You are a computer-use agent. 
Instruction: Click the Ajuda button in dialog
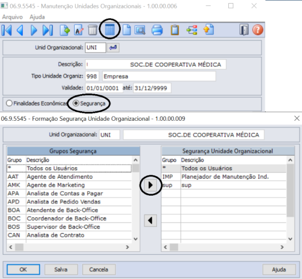pyautogui.click(x=279, y=269)
